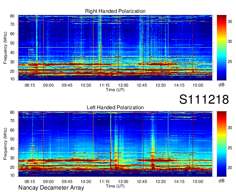Click the 09:00 time tick of top plot
The height and width of the screenshot is (192, 236).
coord(48,85)
